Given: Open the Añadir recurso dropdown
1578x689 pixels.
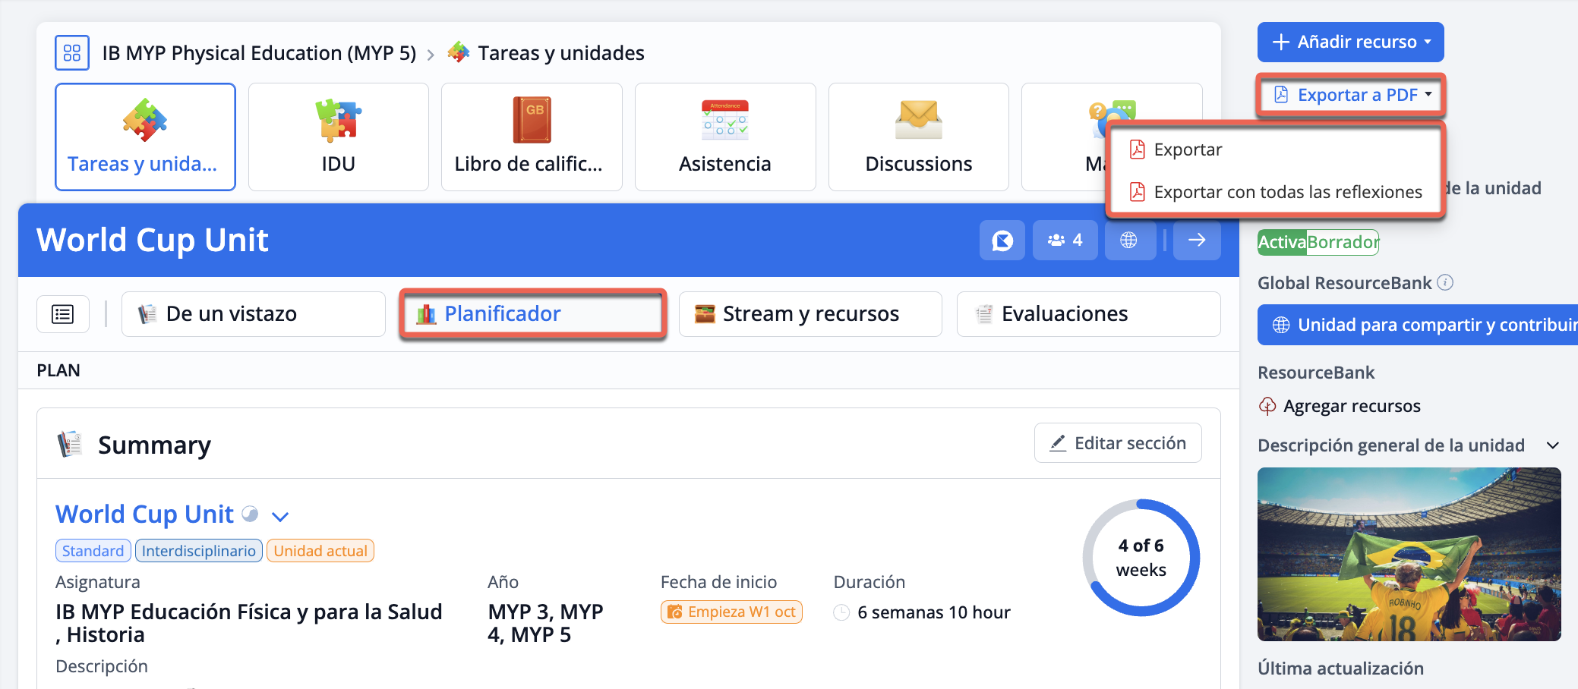Looking at the screenshot, I should point(1350,42).
